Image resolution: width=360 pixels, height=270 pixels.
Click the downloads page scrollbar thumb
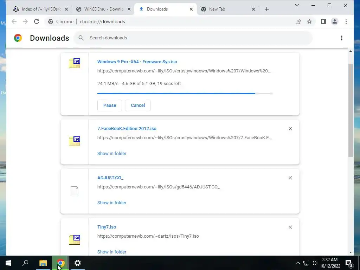tap(351, 110)
